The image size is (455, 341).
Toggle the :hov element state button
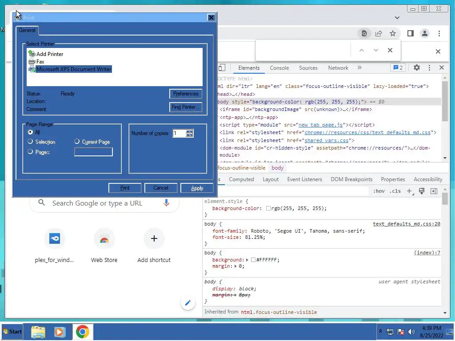coord(379,191)
